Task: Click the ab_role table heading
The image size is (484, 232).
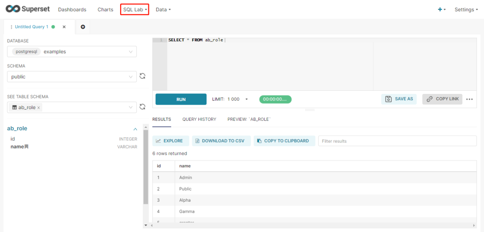Action: pyautogui.click(x=17, y=129)
